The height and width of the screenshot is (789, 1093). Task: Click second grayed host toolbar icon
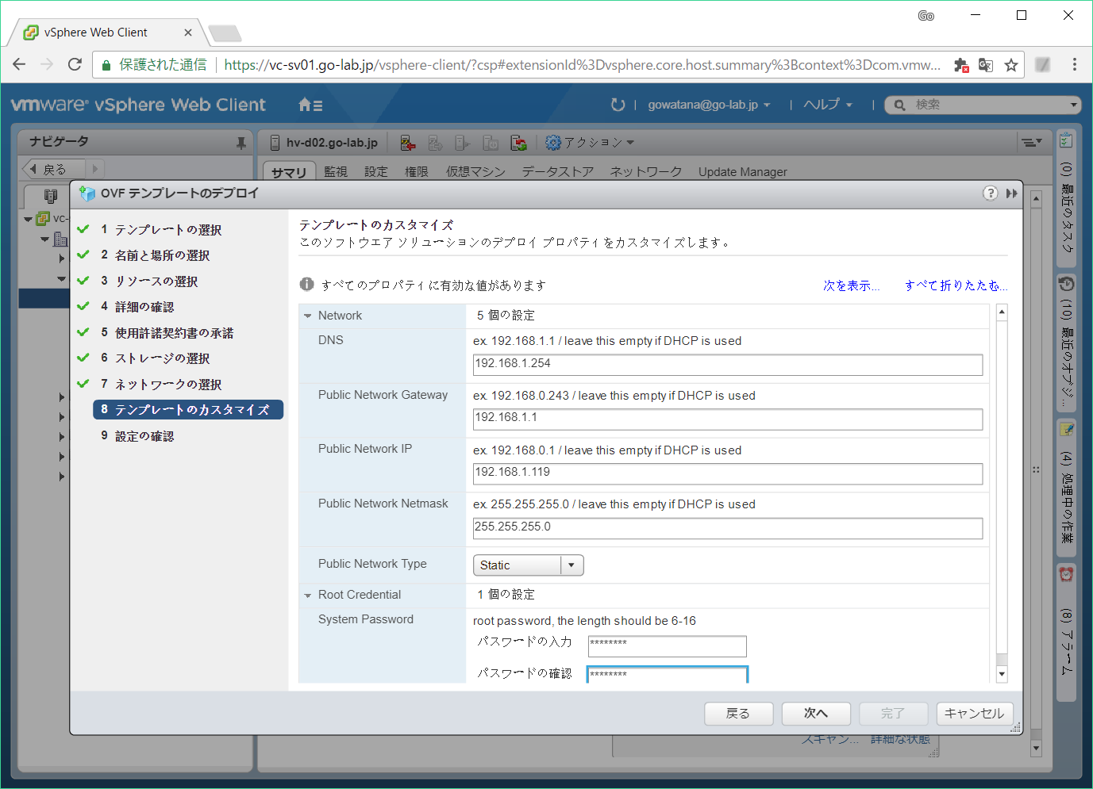pyautogui.click(x=435, y=143)
